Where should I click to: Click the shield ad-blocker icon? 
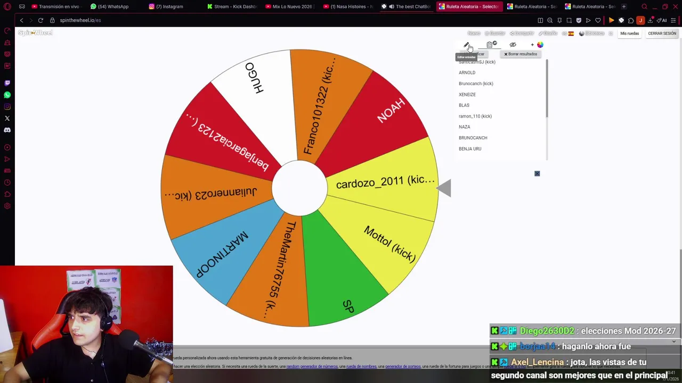(579, 20)
